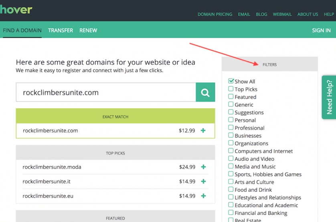This screenshot has height=222, width=336.
Task: Enable the Featured filter checkbox
Action: (x=231, y=96)
